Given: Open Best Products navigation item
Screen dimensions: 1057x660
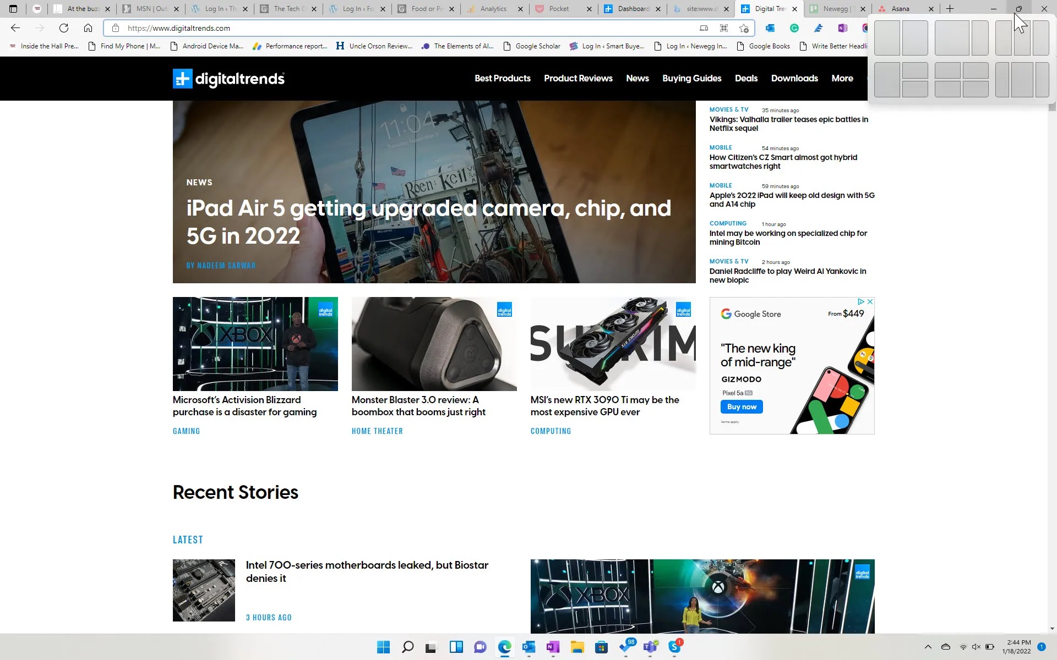Looking at the screenshot, I should (x=503, y=78).
